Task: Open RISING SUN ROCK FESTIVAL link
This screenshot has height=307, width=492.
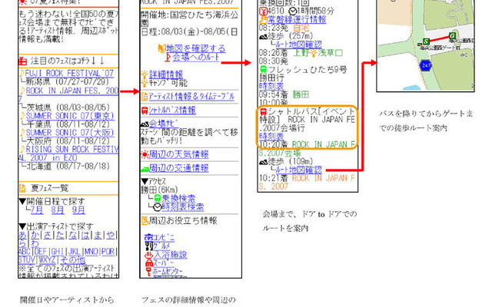Action: pyautogui.click(x=69, y=153)
